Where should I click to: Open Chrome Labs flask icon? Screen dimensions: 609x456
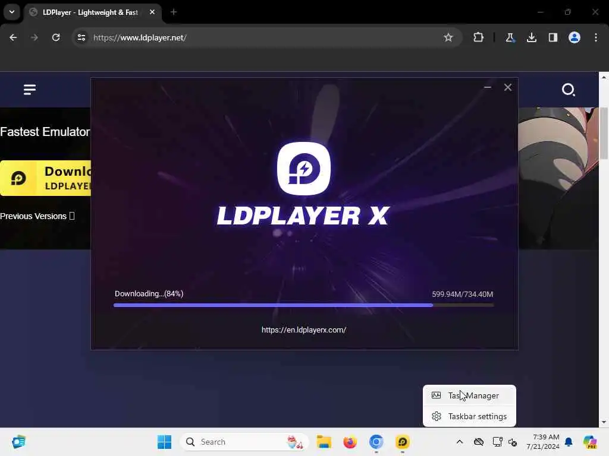(510, 37)
